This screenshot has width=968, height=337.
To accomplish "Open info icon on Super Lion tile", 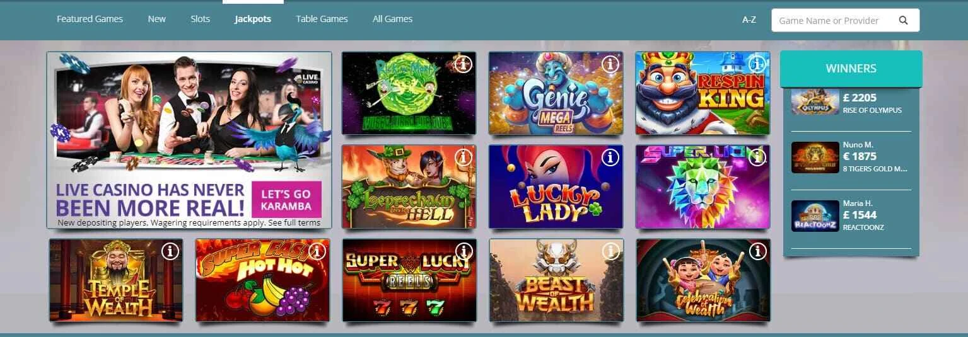I will point(757,157).
